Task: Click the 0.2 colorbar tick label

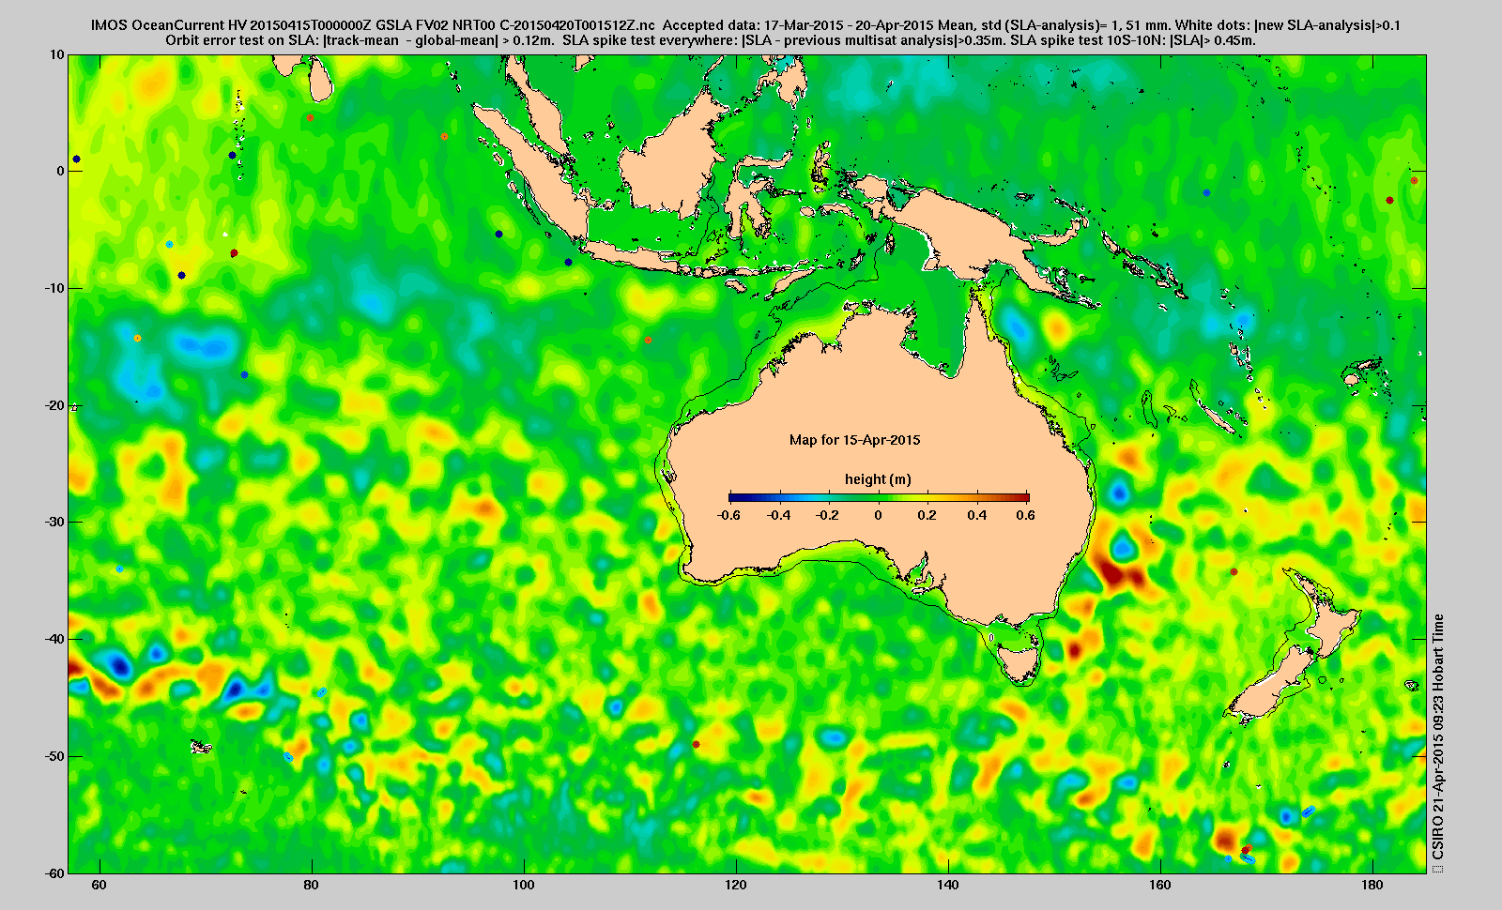Action: coord(927,515)
